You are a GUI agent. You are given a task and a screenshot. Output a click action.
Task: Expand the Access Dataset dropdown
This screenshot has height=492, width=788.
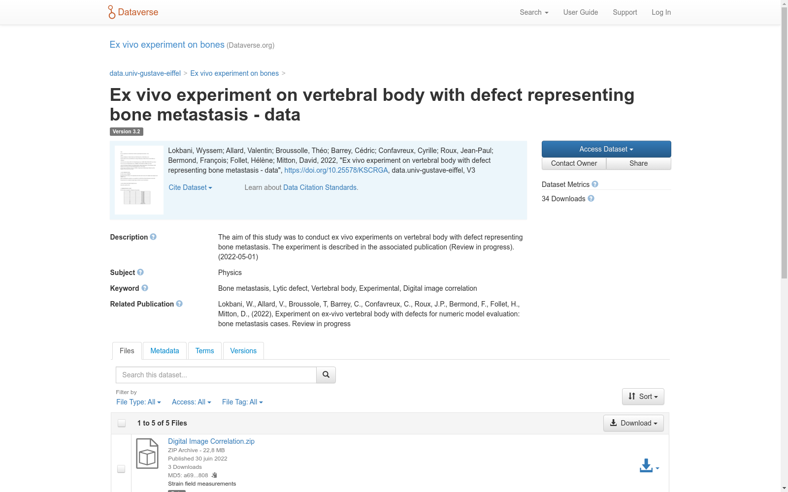point(606,149)
